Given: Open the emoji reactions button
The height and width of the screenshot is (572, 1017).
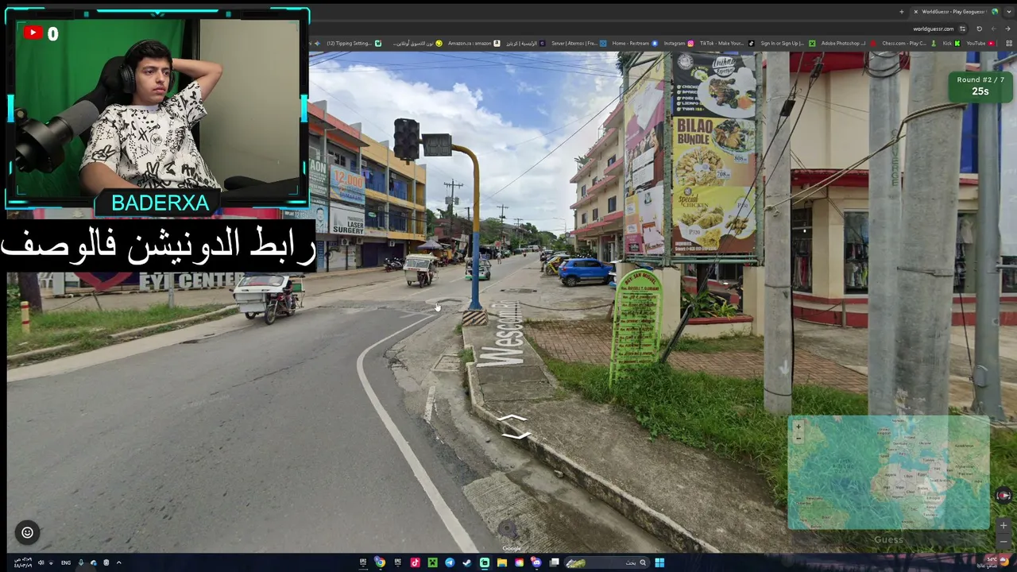Looking at the screenshot, I should coord(27,532).
